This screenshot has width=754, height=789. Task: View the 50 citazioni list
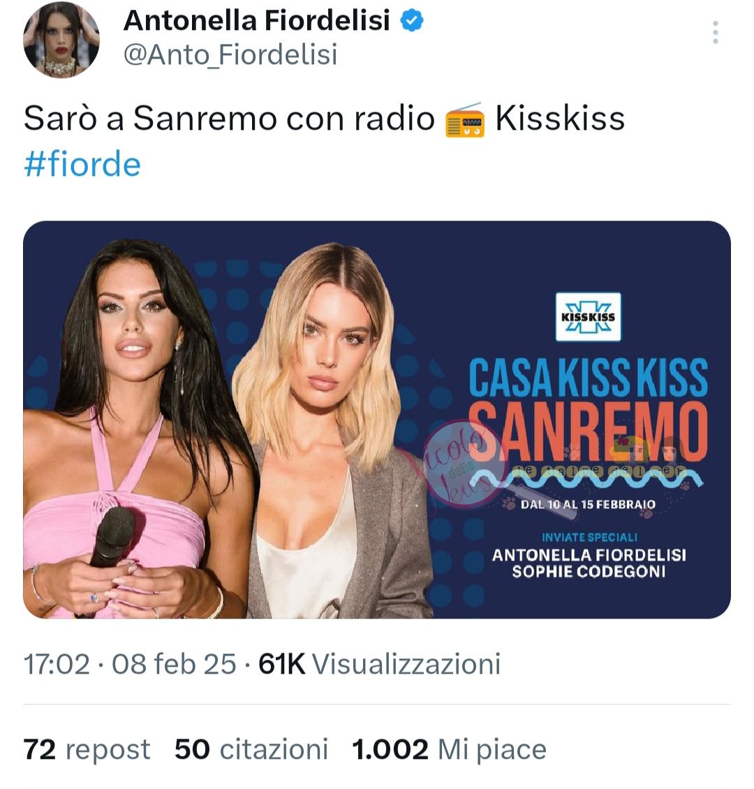[x=251, y=749]
